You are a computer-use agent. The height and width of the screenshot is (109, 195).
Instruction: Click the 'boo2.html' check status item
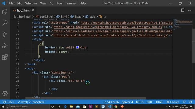pos(37,102)
